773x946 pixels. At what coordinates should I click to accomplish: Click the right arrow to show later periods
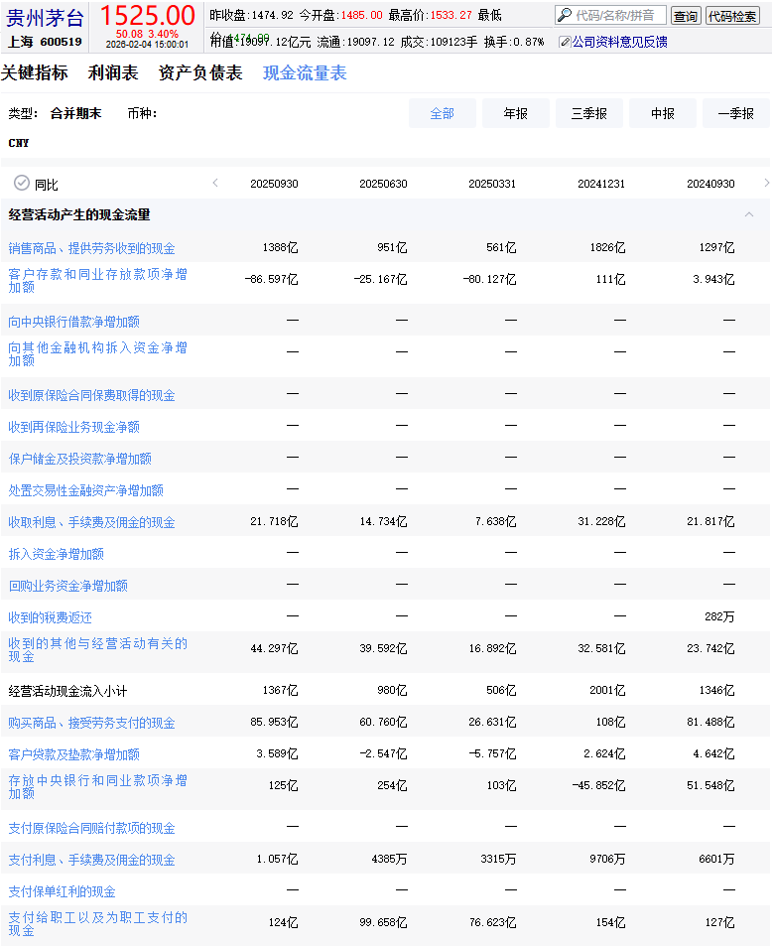coord(766,184)
